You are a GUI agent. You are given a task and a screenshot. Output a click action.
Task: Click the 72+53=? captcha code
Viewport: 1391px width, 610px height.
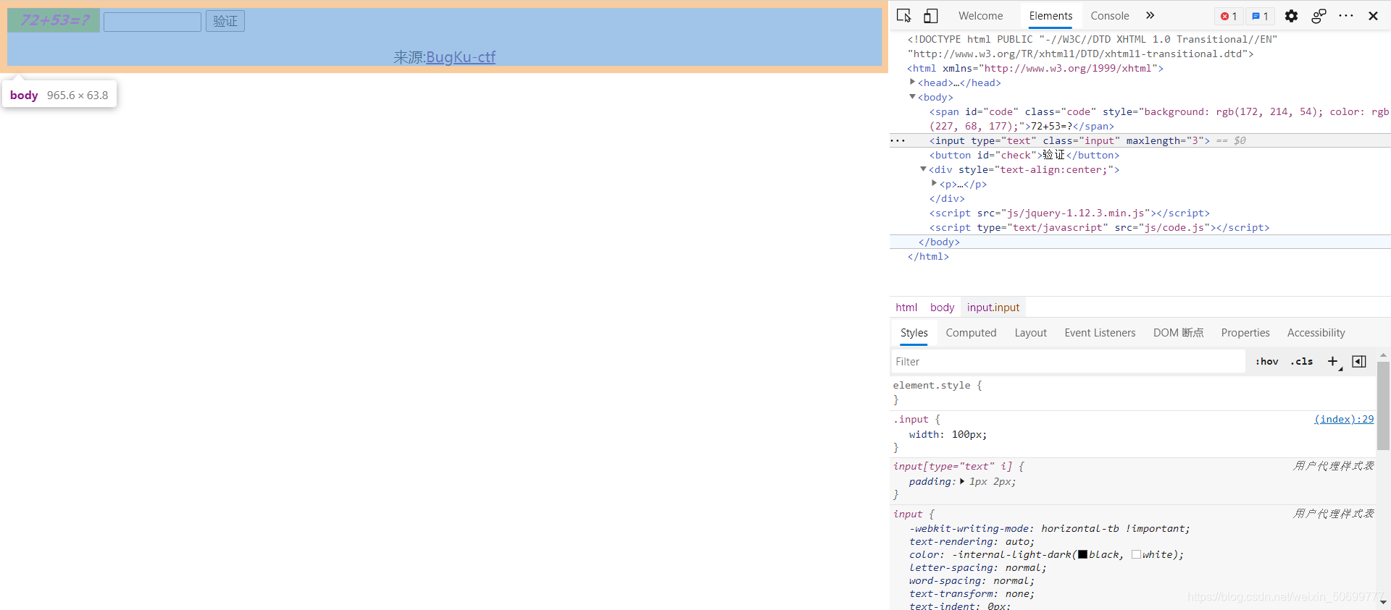tap(54, 20)
